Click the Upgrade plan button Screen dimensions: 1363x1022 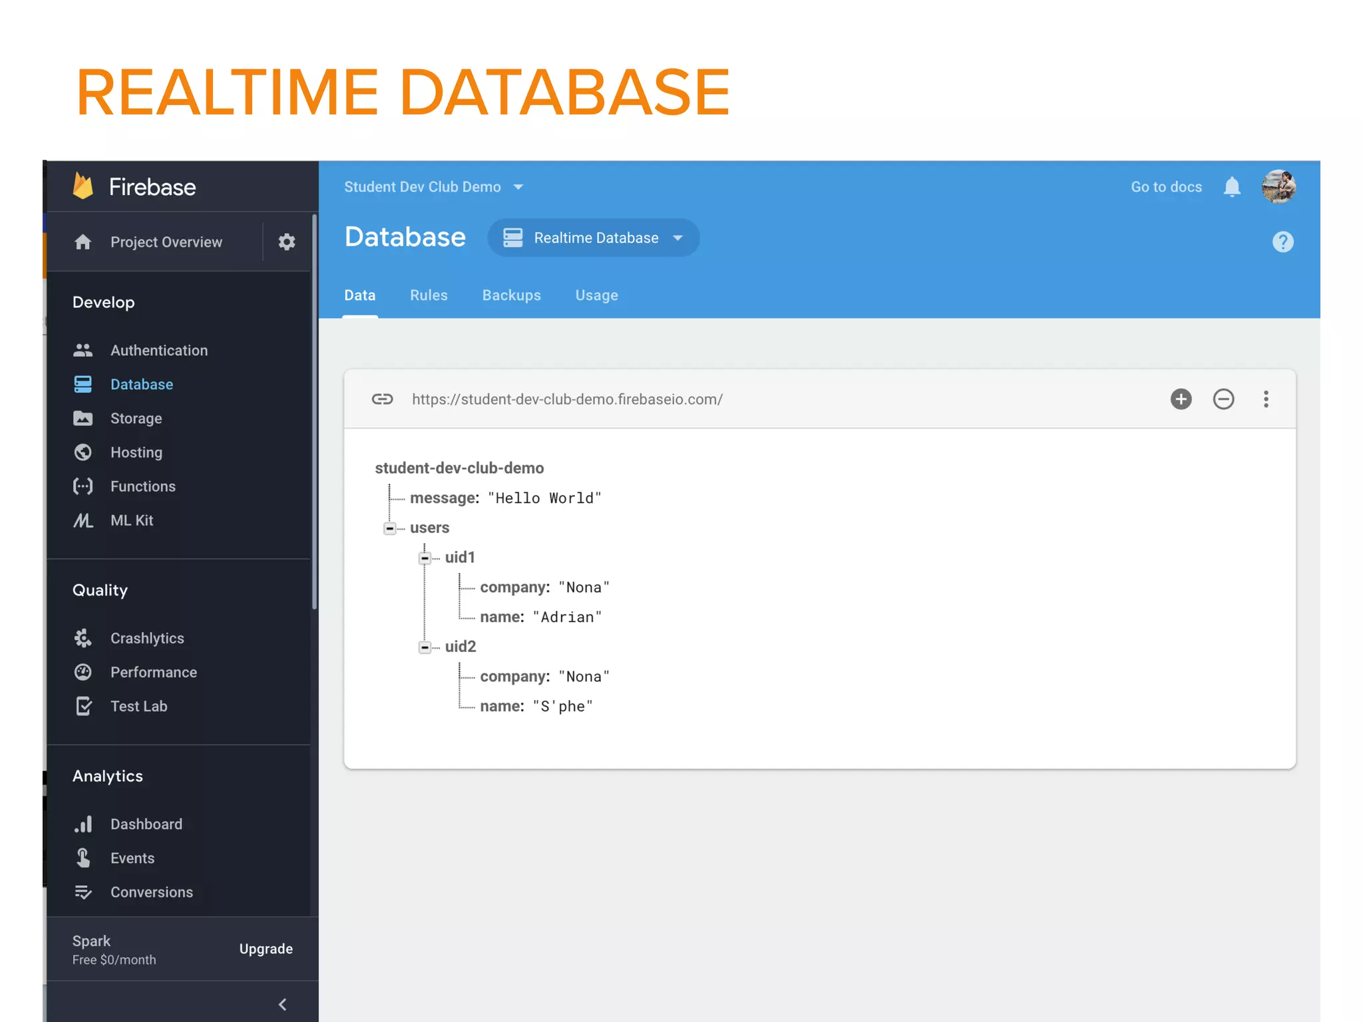coord(266,948)
